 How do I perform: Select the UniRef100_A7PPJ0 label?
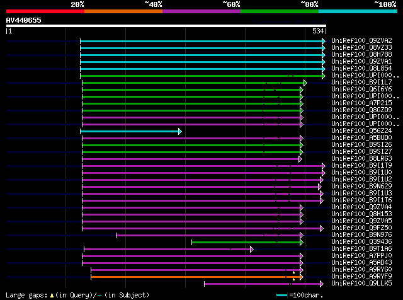point(361,256)
